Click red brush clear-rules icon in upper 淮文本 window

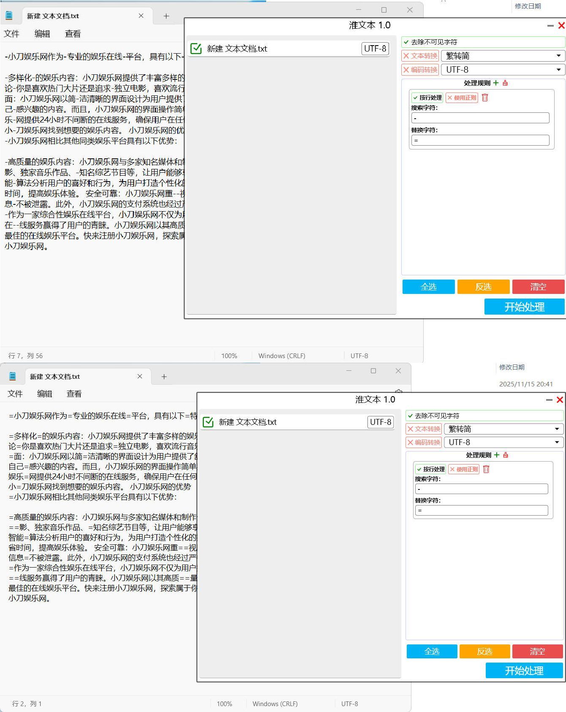[x=505, y=83]
